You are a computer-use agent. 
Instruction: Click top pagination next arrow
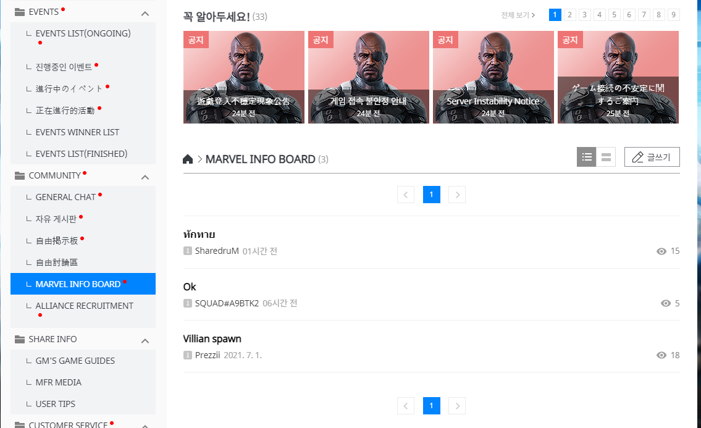click(x=457, y=195)
